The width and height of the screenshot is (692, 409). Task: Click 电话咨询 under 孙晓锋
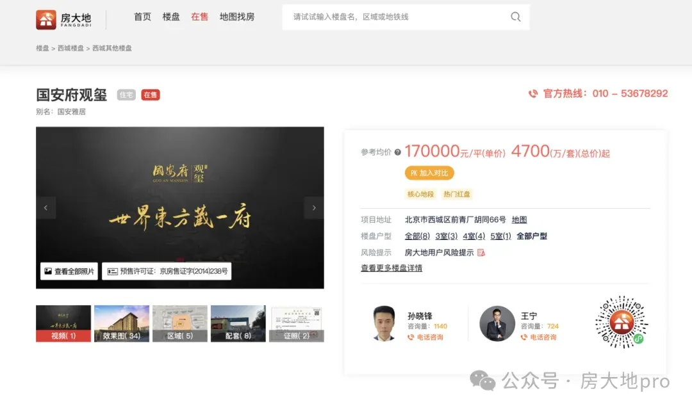coord(430,337)
